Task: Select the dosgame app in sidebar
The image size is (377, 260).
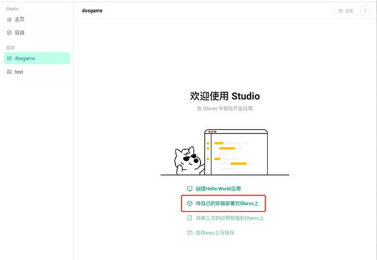Action: 37,58
